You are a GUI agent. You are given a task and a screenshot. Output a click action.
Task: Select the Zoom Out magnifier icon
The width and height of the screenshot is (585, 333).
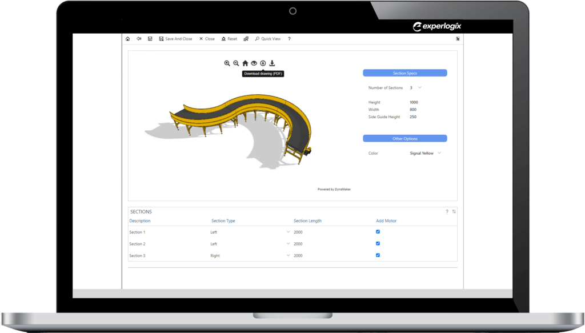(236, 63)
